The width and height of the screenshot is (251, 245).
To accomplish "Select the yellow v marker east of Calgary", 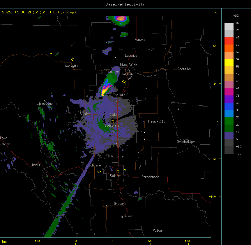I will [125, 170].
